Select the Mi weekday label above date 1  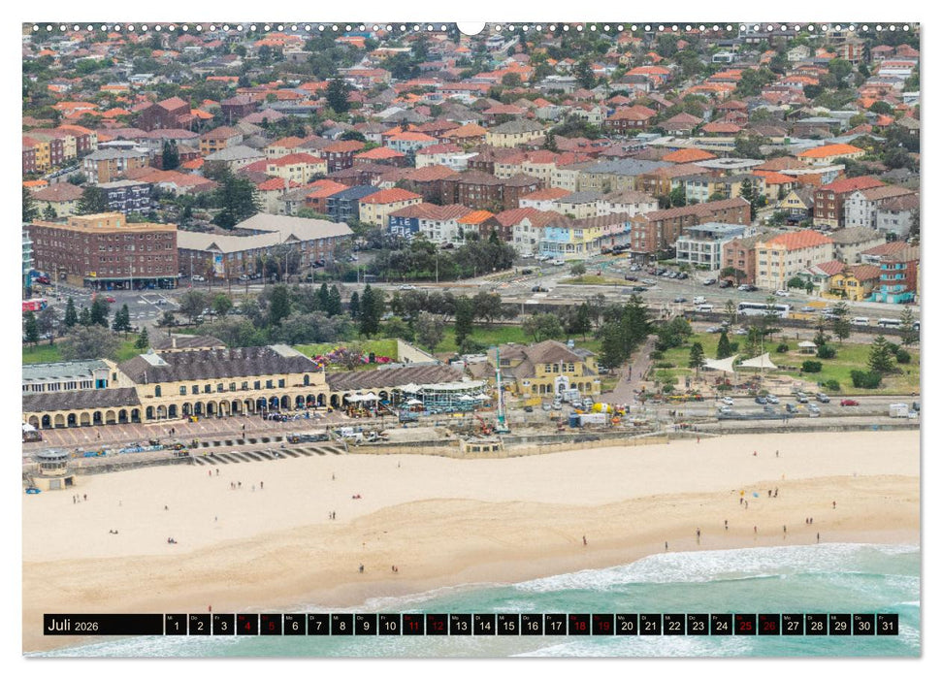click(x=173, y=620)
